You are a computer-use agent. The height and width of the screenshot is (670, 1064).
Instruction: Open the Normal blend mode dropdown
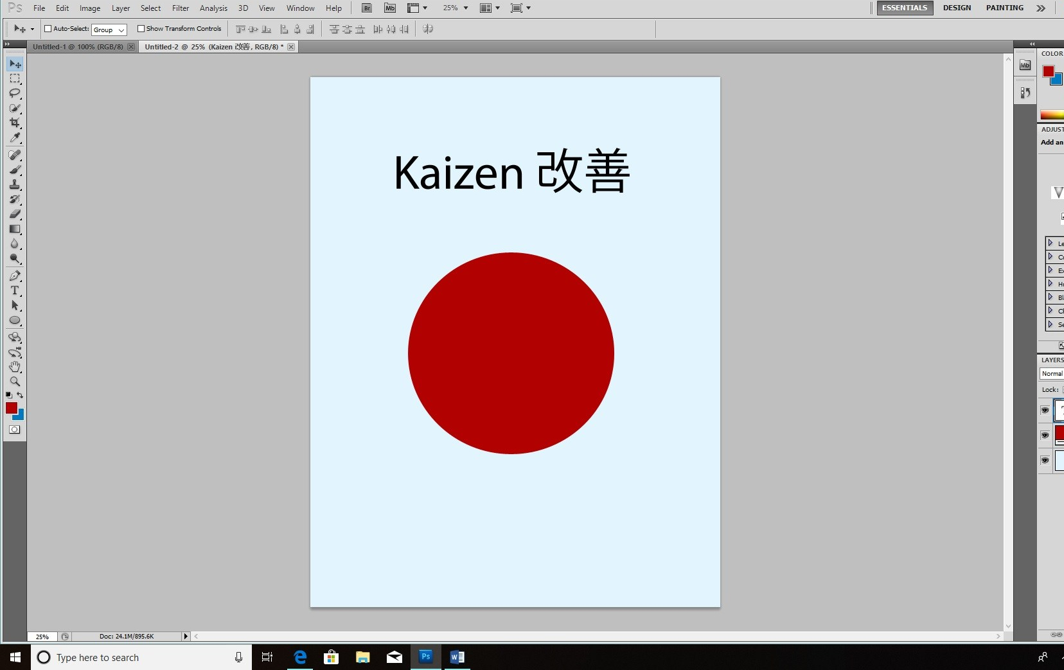pos(1052,373)
